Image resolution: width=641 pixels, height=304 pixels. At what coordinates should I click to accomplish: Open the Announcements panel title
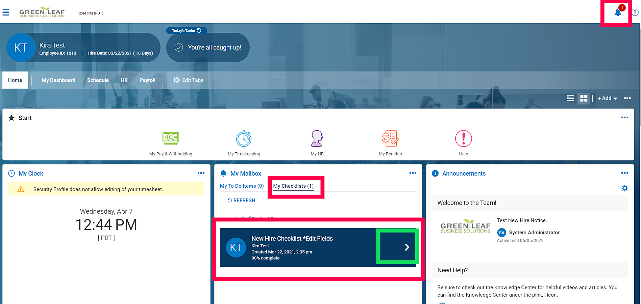point(464,174)
